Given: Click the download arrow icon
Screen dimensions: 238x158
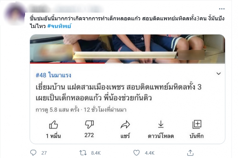Looking at the screenshot, I should click(x=161, y=125).
